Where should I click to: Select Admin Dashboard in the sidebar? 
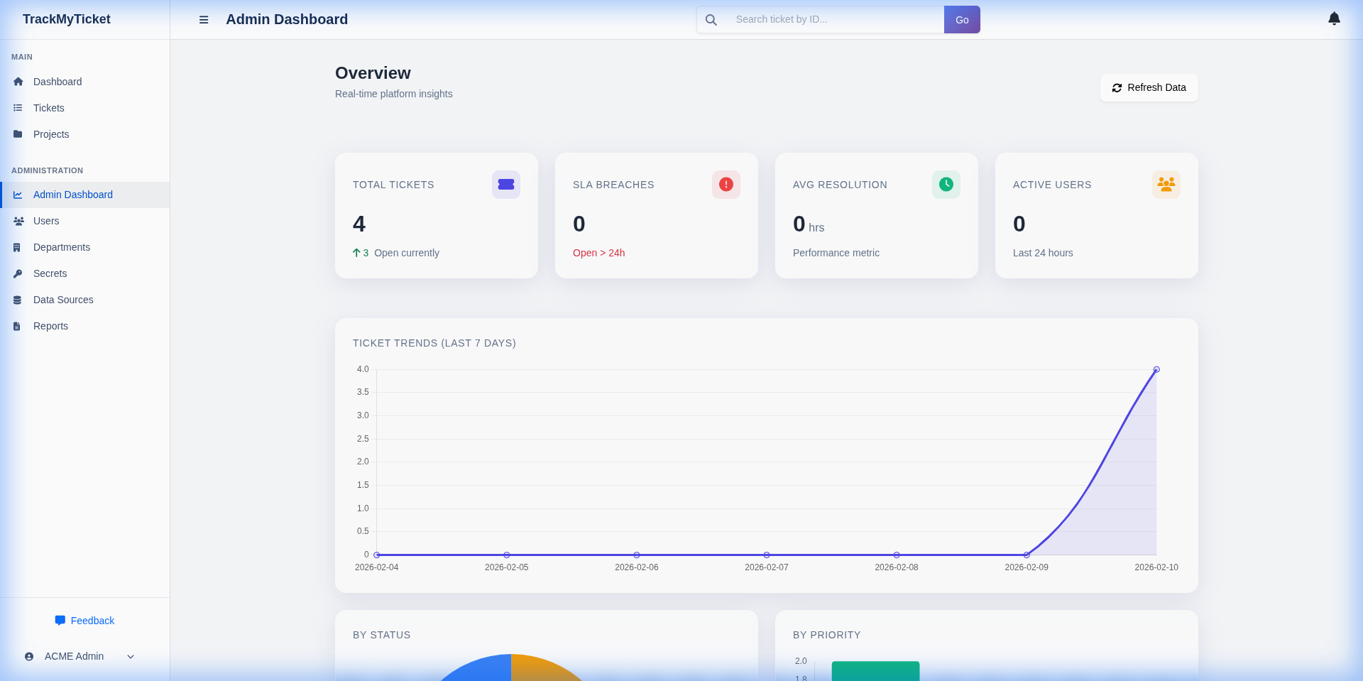(x=84, y=195)
